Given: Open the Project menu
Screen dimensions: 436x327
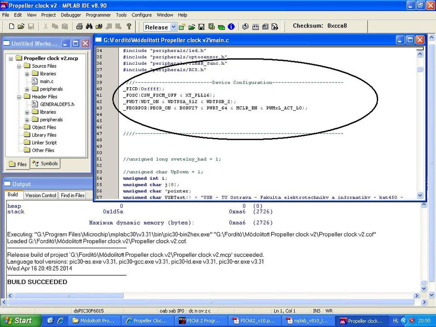Looking at the screenshot, I should 48,15.
